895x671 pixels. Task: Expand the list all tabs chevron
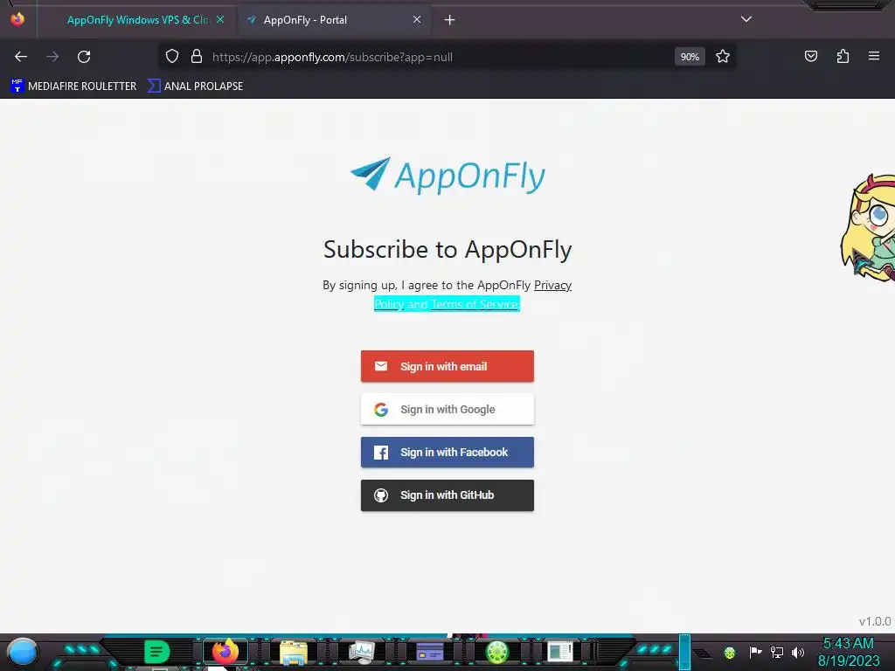coord(746,19)
